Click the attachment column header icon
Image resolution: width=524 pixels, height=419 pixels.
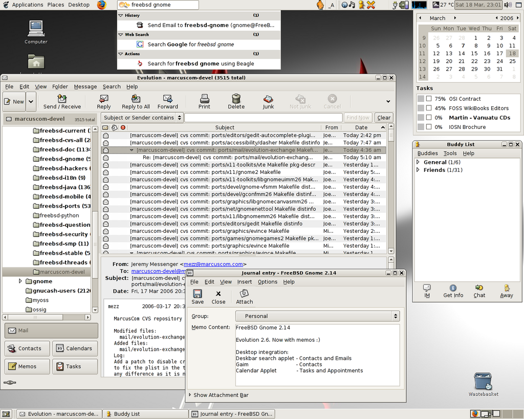click(x=114, y=127)
